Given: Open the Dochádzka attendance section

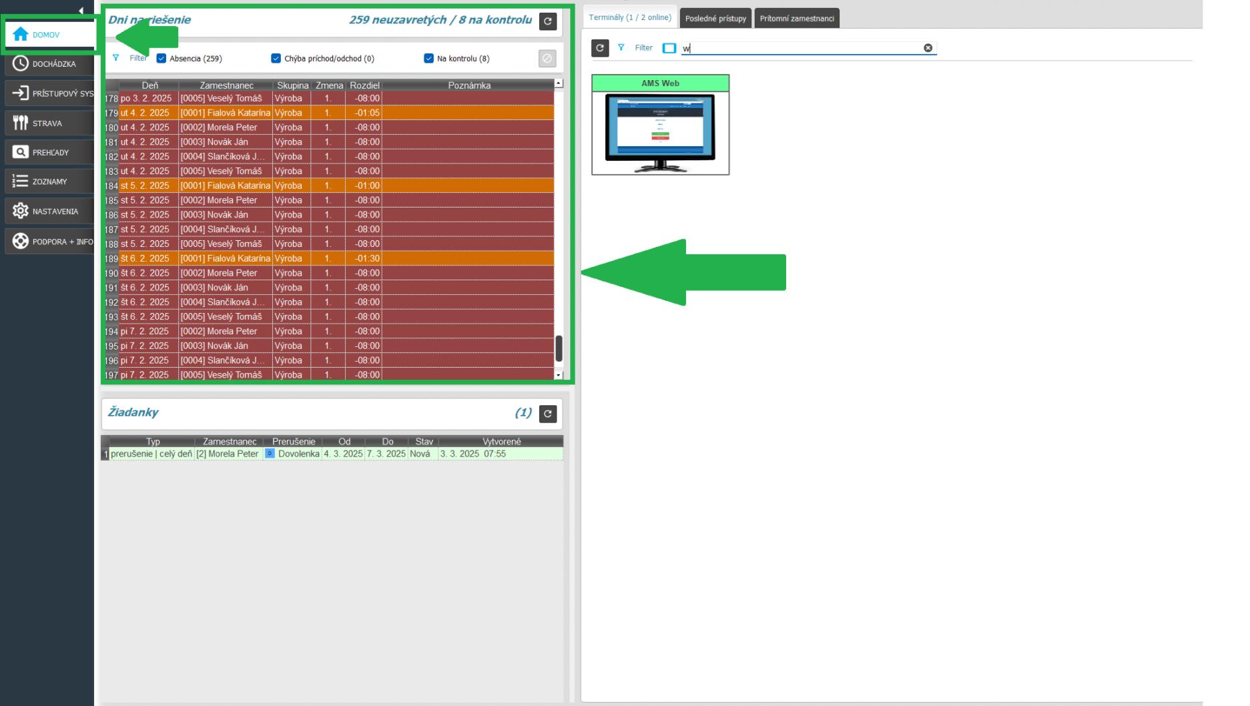Looking at the screenshot, I should (49, 64).
